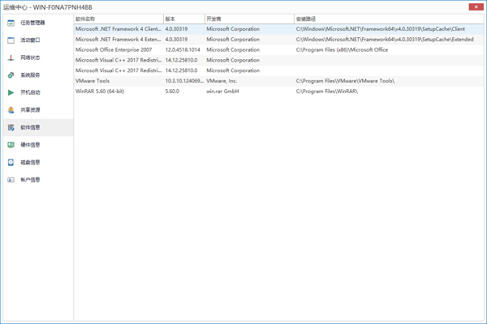
Task: Click the Hardware Info (硬件信息) icon
Action: 11,145
